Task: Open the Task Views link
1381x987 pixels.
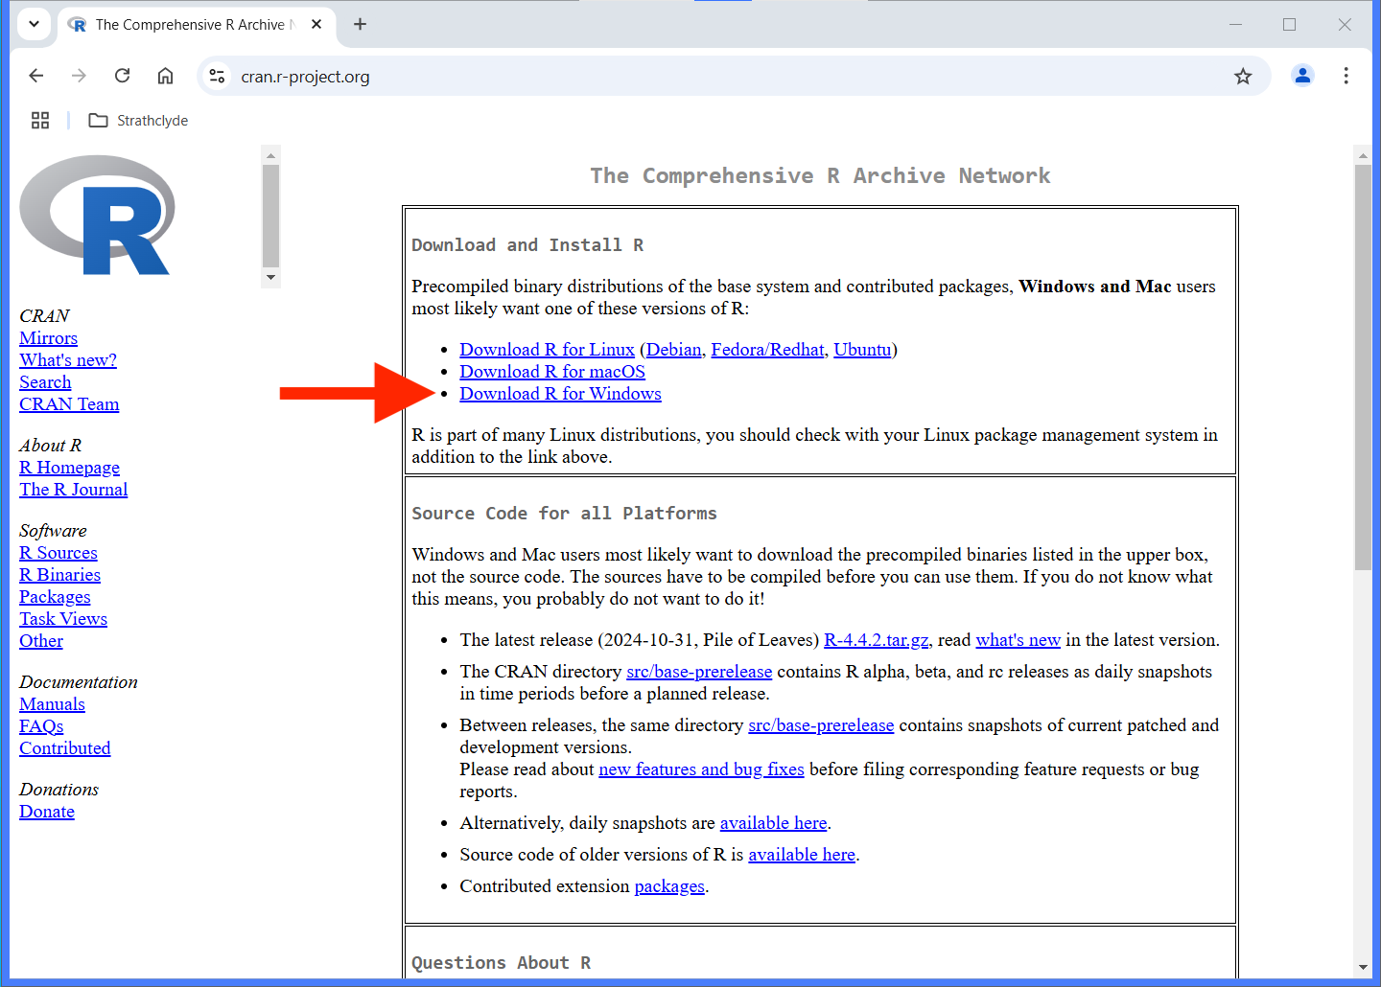Action: click(x=63, y=619)
